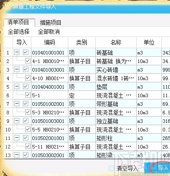Collapse the 矩形柱 tree node in row 11
The width and height of the screenshot is (170, 176).
[x=17, y=138]
